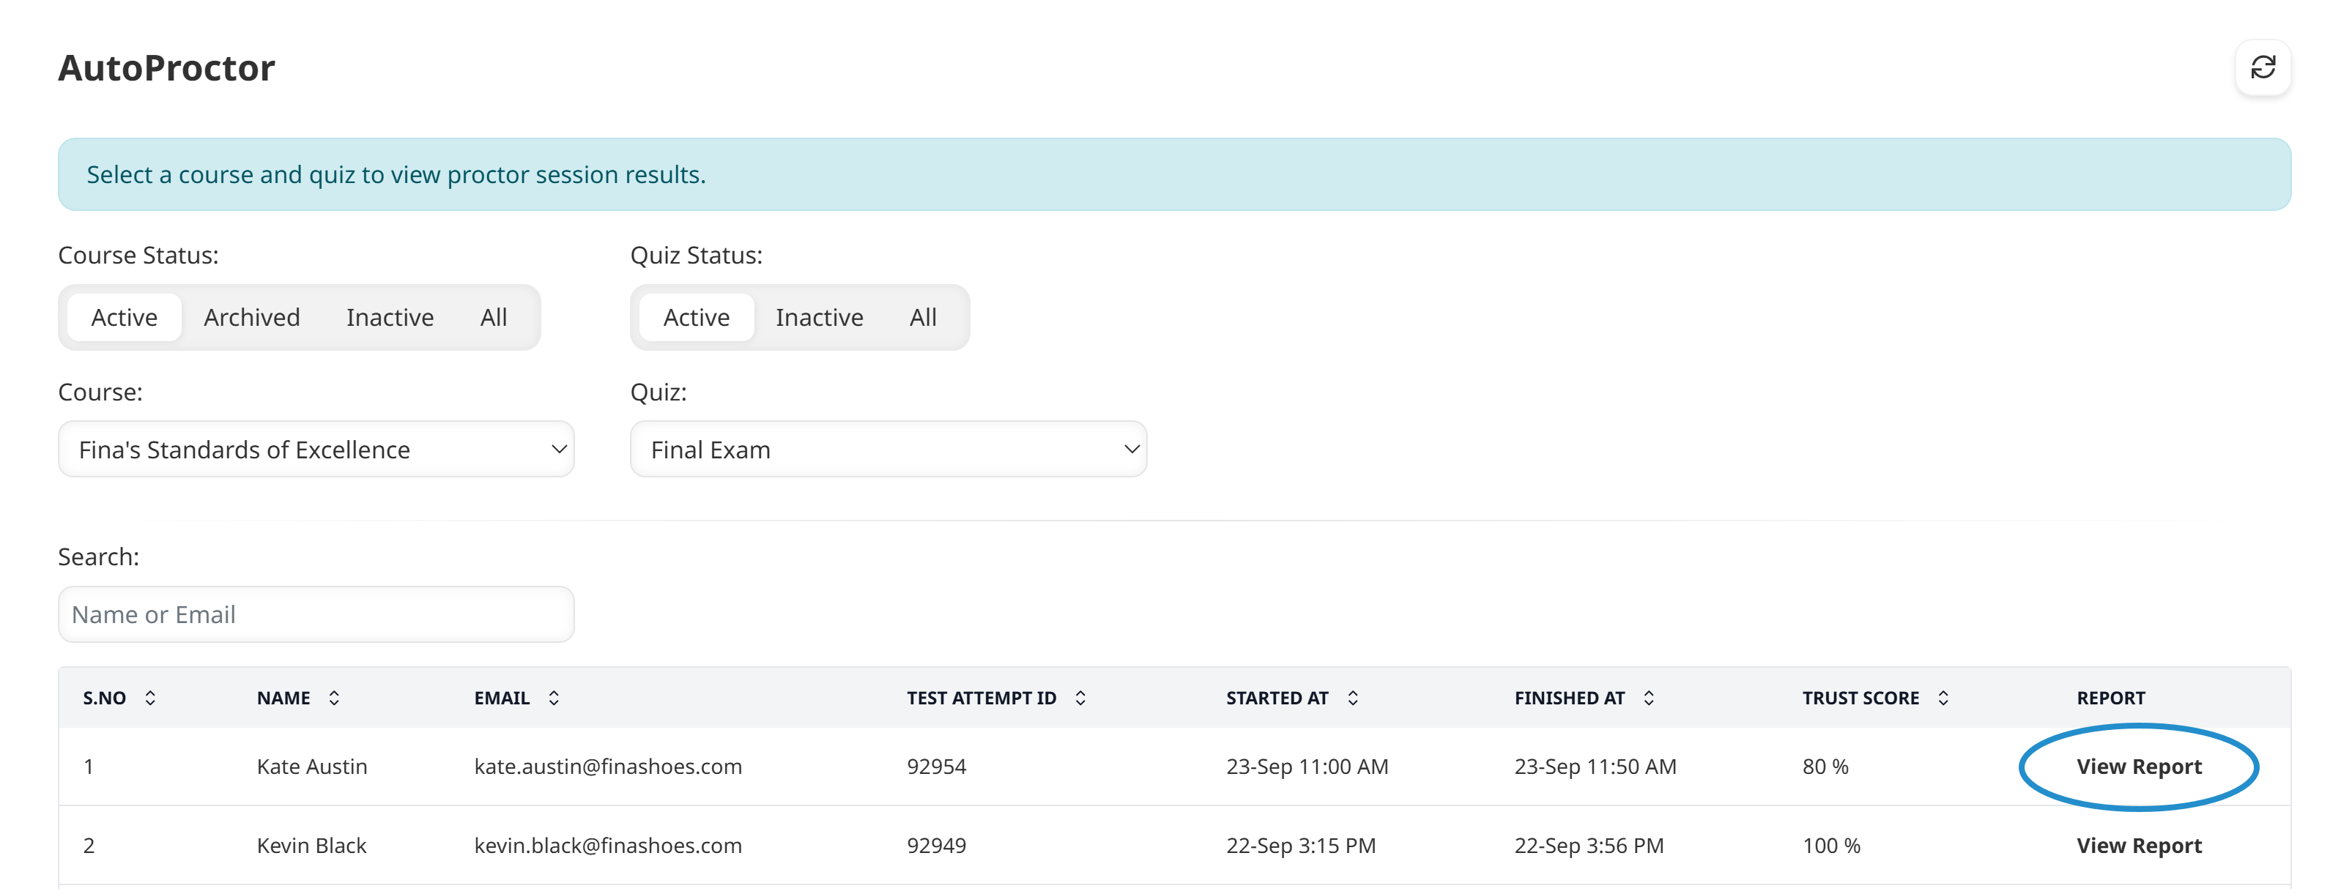Sort sessions by STARTED AT time
The width and height of the screenshot is (2352, 894).
click(1352, 698)
